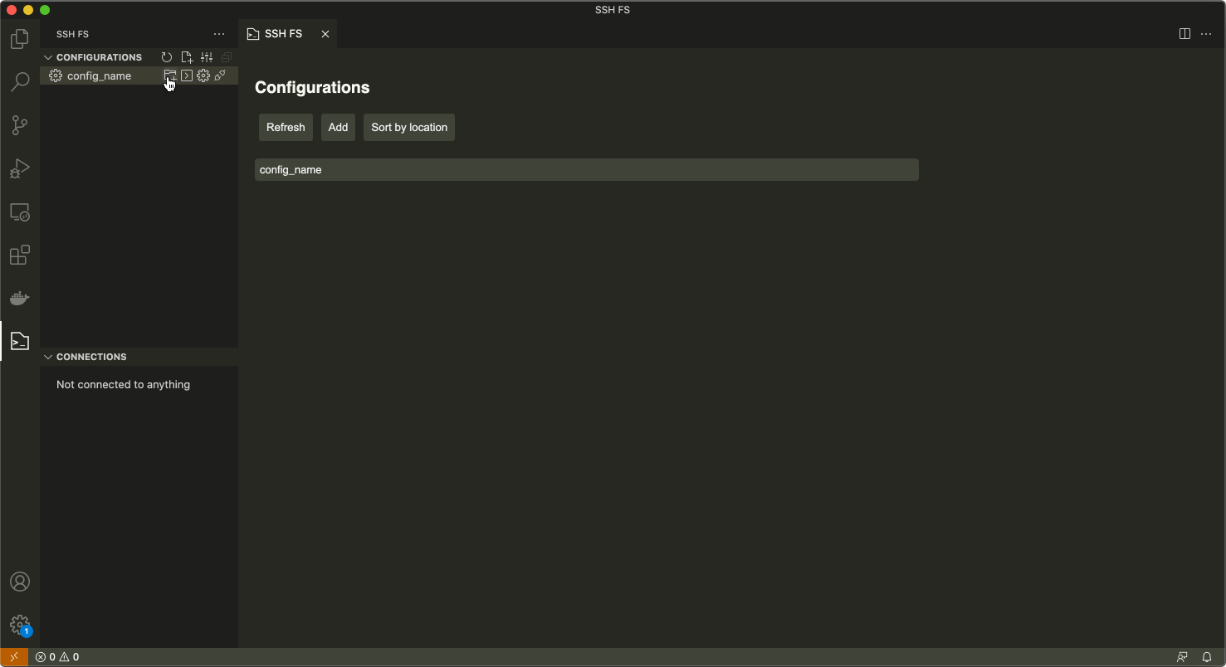1226x667 pixels.
Task: Click the "Not connected to anything" message
Action: 123,384
